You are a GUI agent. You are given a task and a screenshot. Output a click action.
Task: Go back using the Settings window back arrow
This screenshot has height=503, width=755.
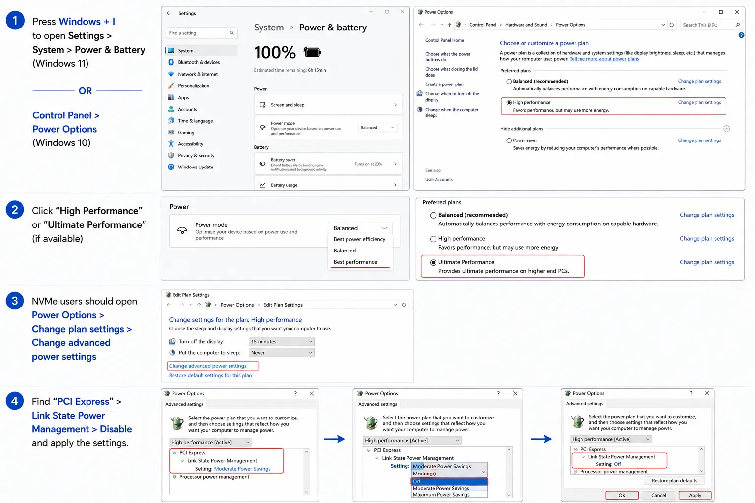coord(169,13)
